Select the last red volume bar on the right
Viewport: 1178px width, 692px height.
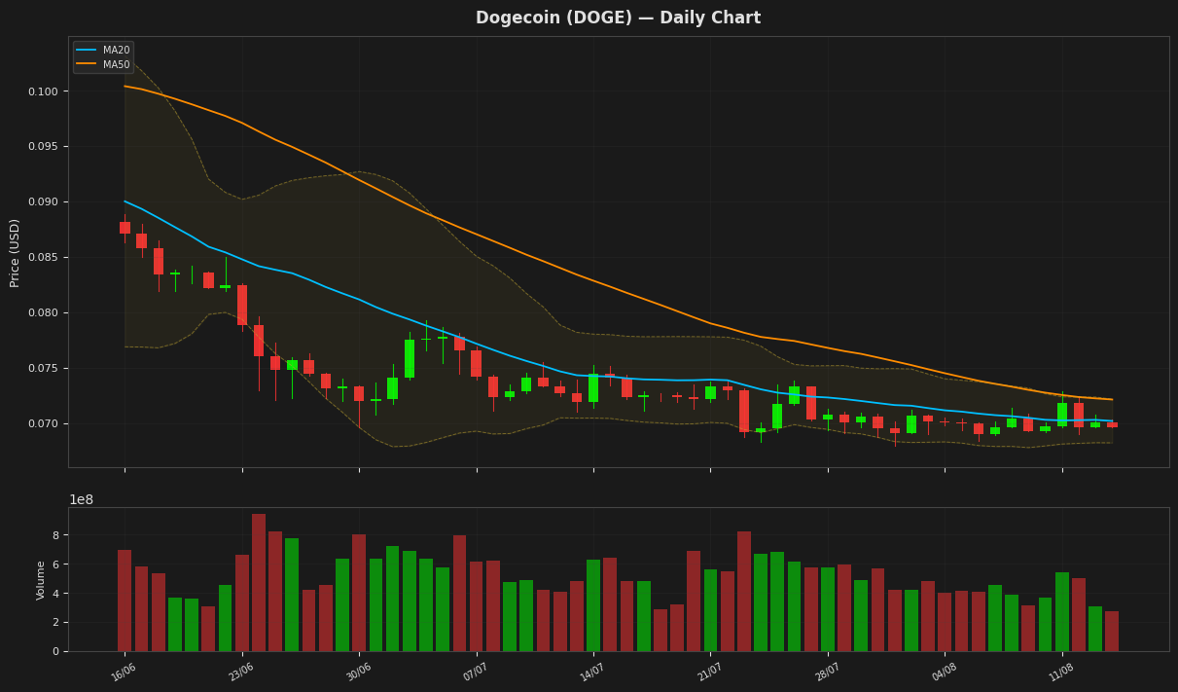click(1112, 632)
